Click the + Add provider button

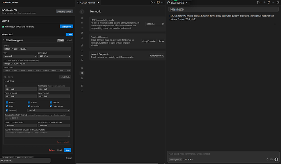point(70,34)
